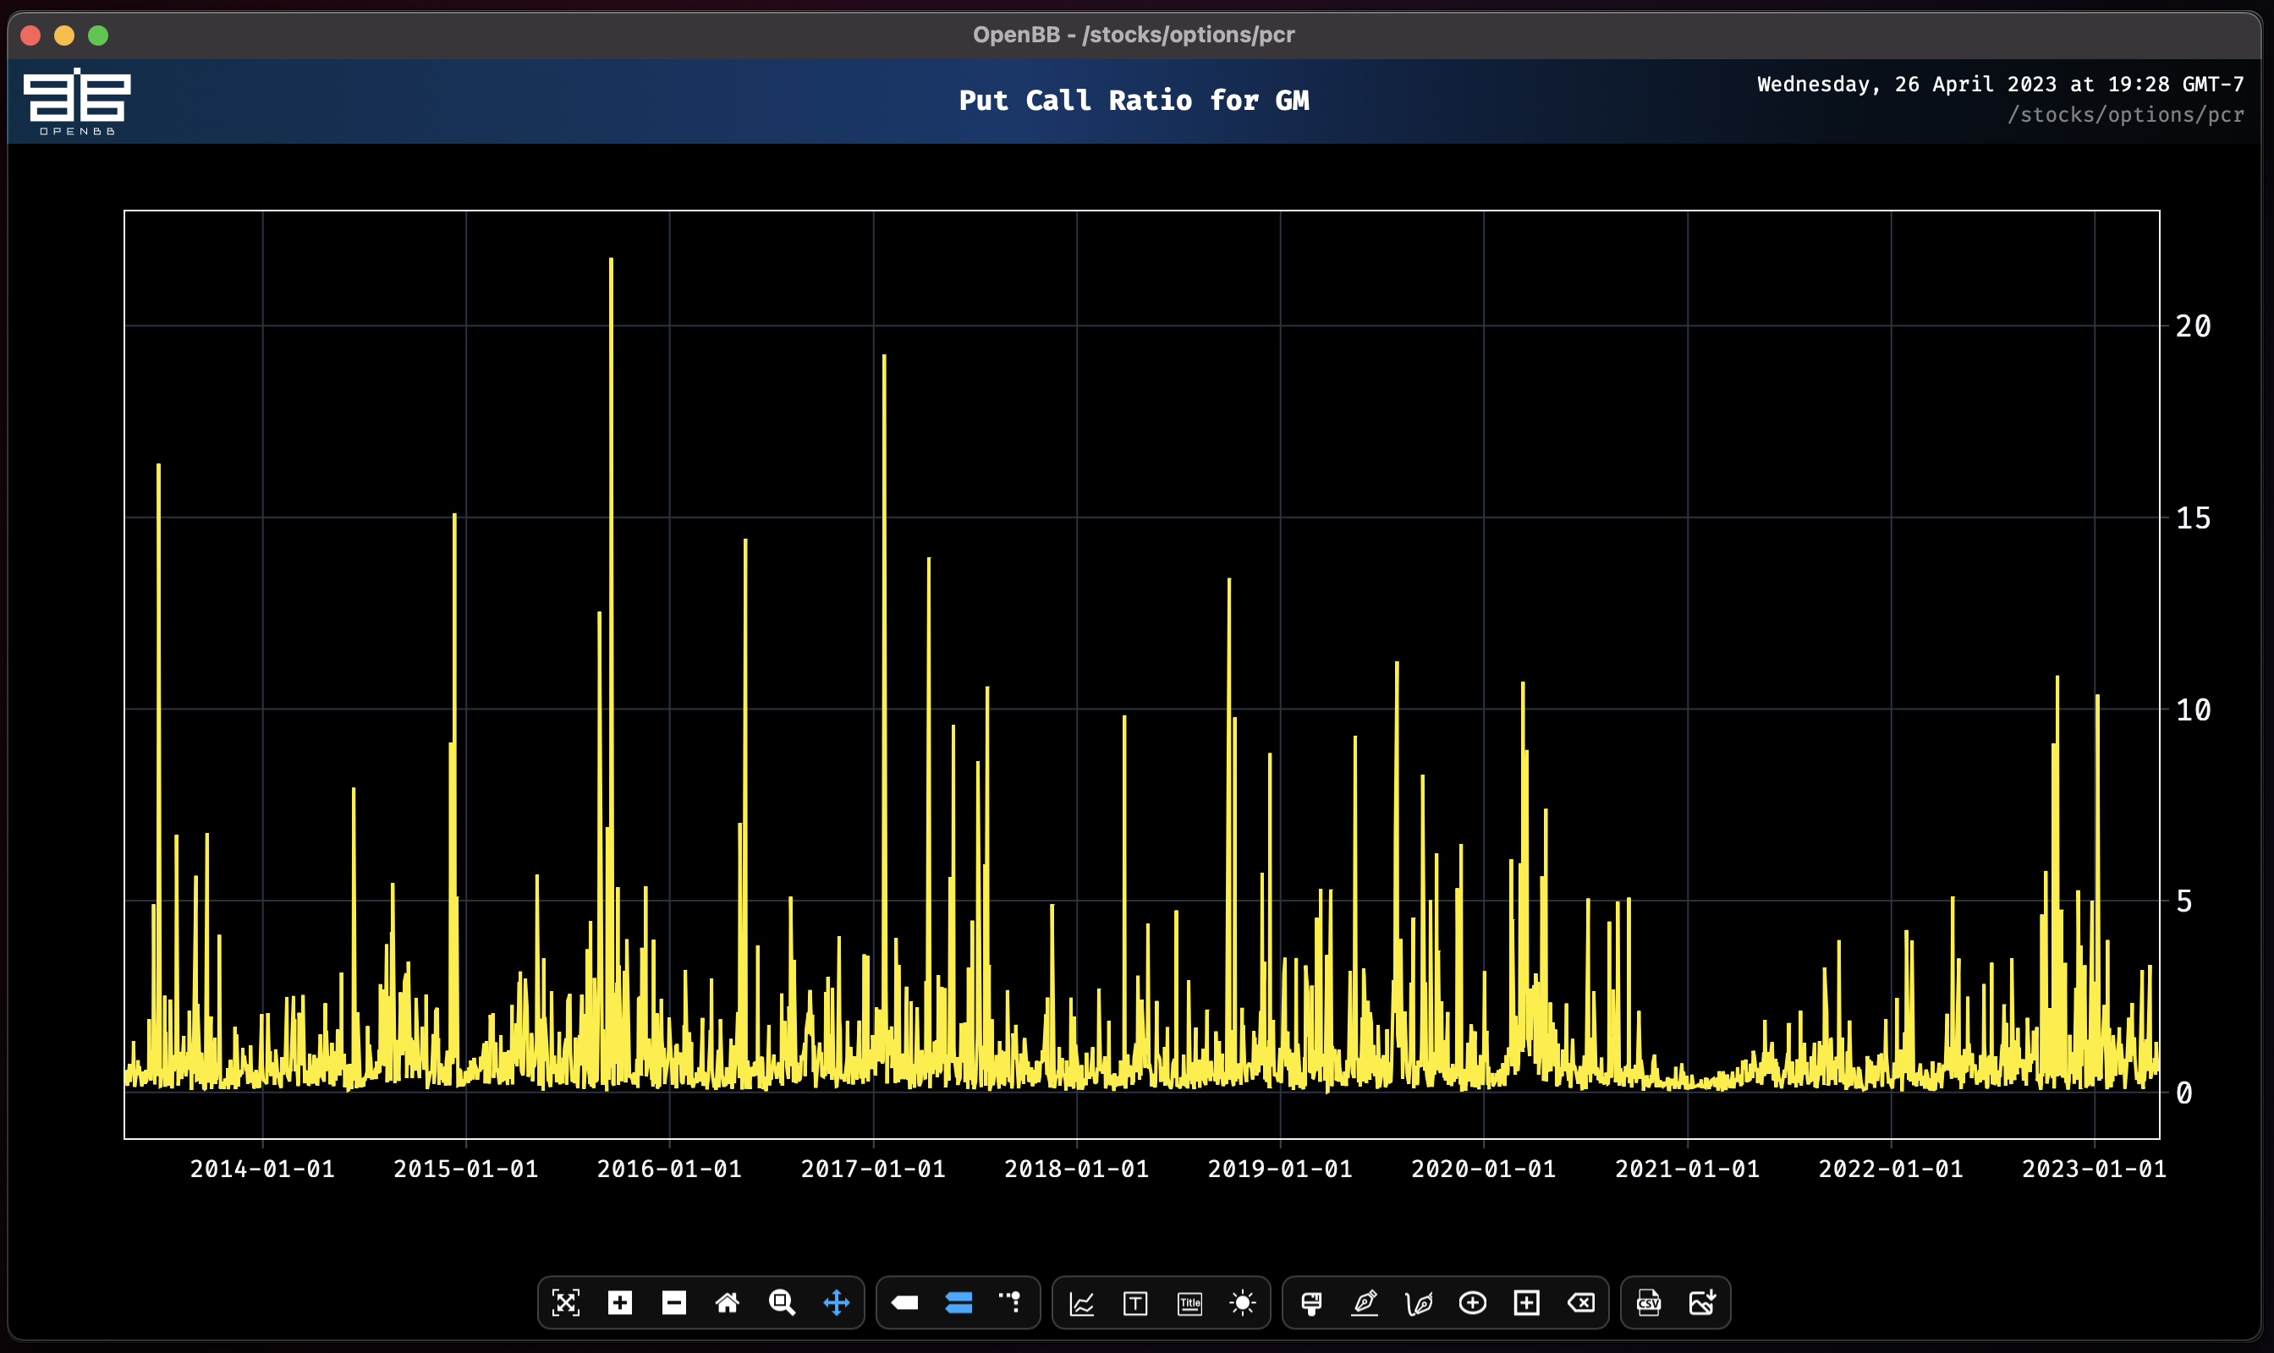Image resolution: width=2274 pixels, height=1353 pixels.
Task: Reset axes with the home icon
Action: click(727, 1303)
